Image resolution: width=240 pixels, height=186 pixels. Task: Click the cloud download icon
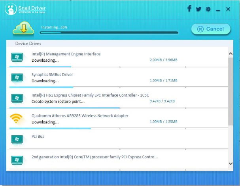23,28
